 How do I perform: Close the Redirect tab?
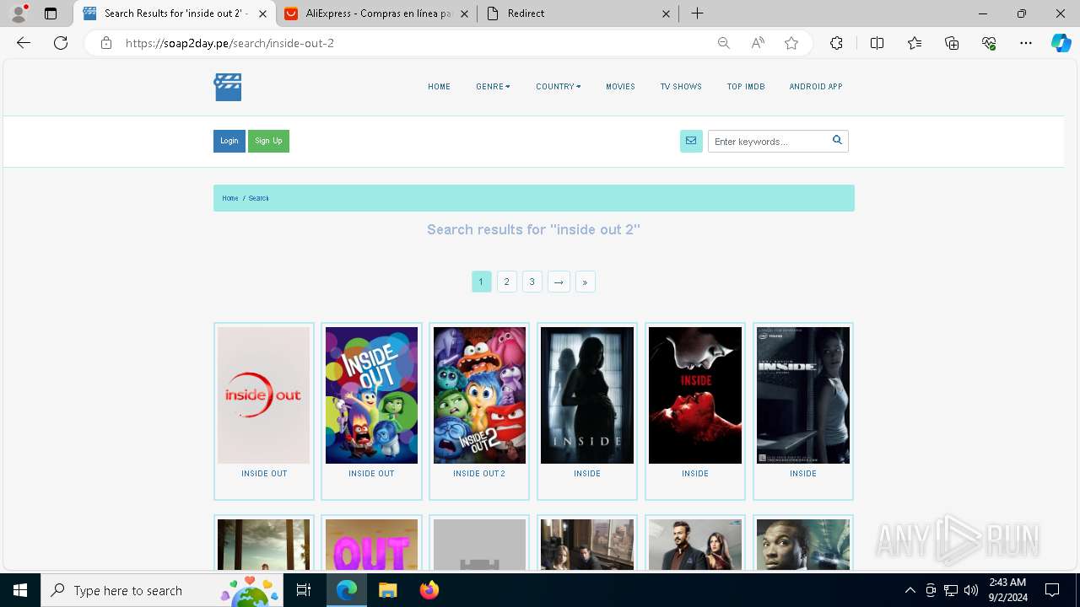[666, 13]
